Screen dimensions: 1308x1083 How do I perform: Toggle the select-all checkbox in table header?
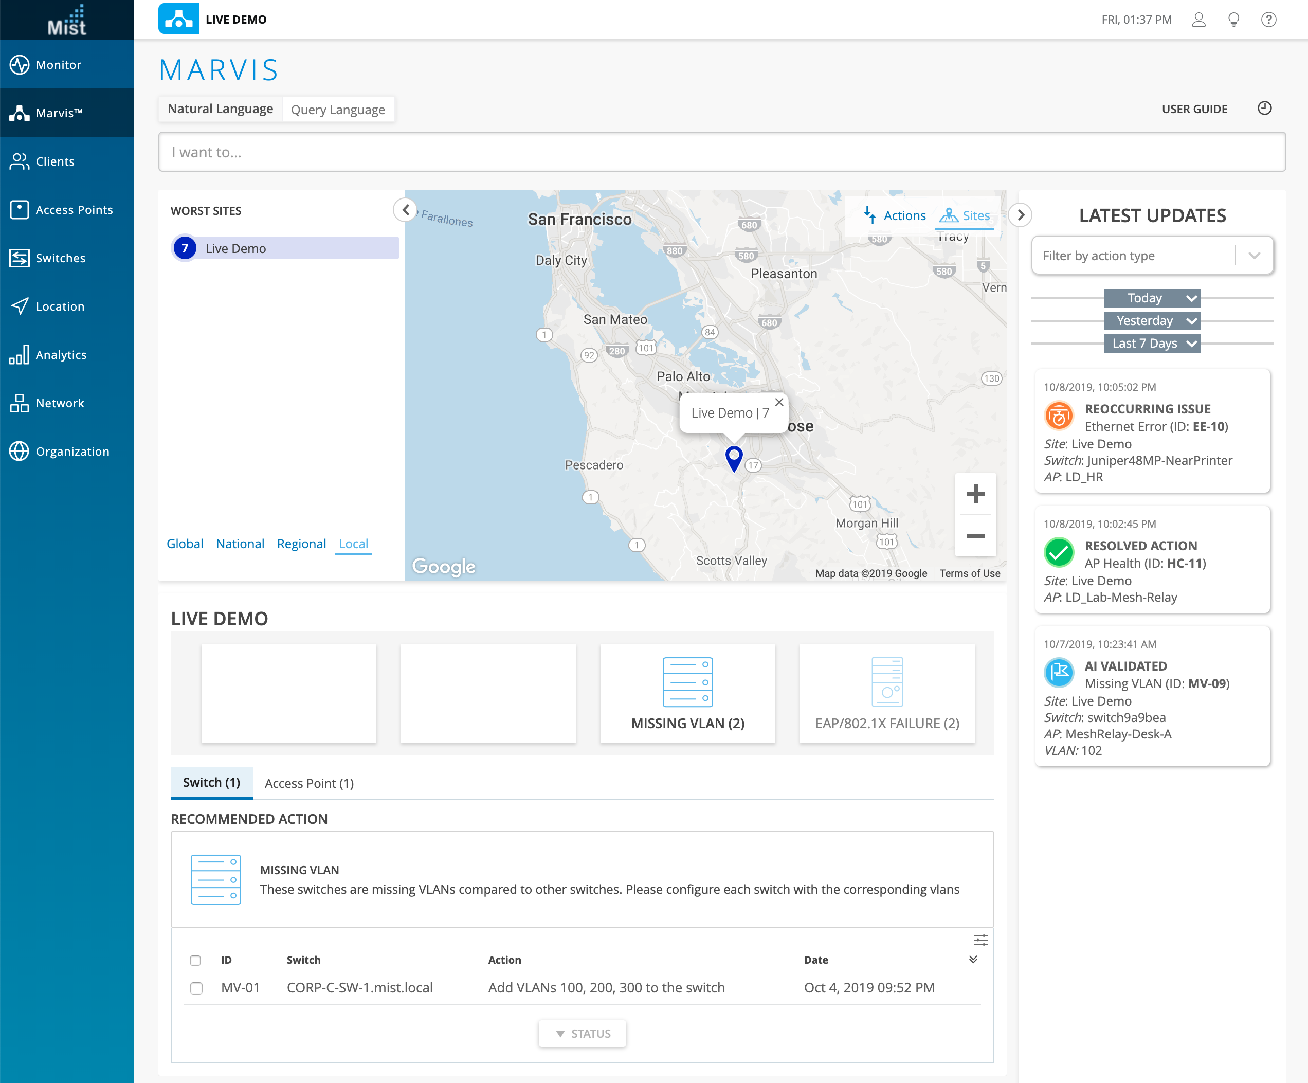coord(195,960)
